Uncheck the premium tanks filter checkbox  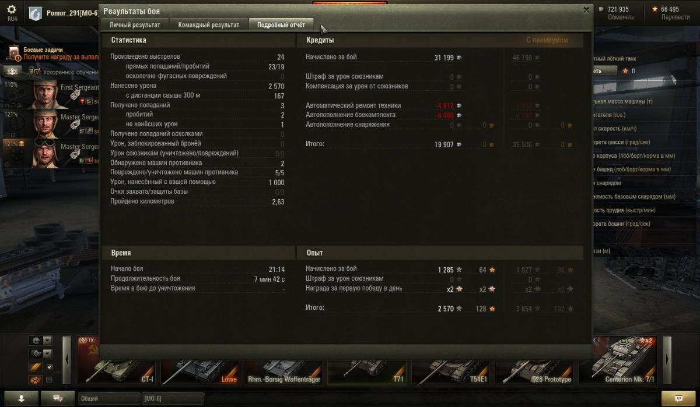(49, 367)
